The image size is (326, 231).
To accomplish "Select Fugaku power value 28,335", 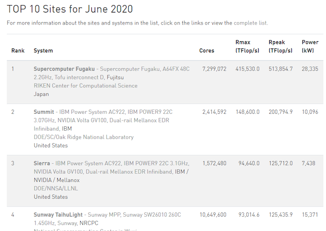I will click(x=310, y=69).
